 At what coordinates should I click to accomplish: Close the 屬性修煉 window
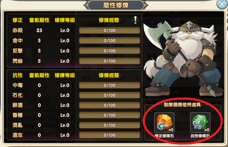[222, 4]
